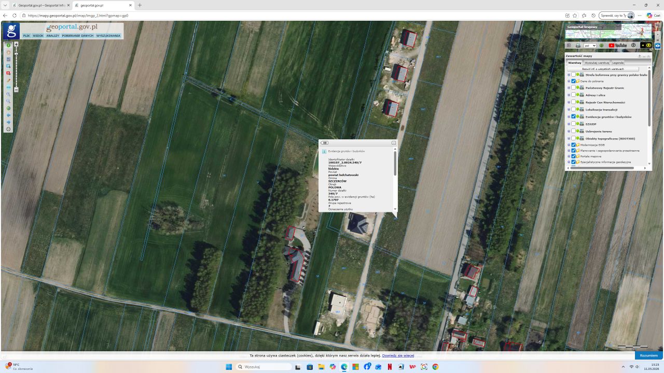
Task: Open the ANALIZY menu
Action: point(52,36)
